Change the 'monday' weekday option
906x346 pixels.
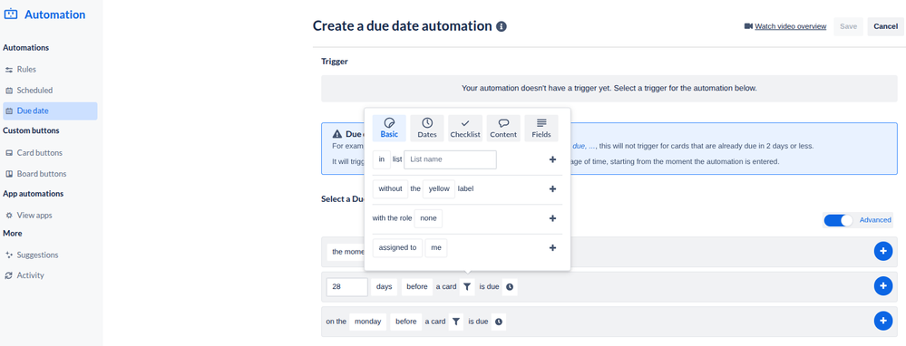367,322
